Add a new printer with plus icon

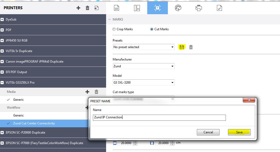click(x=78, y=8)
